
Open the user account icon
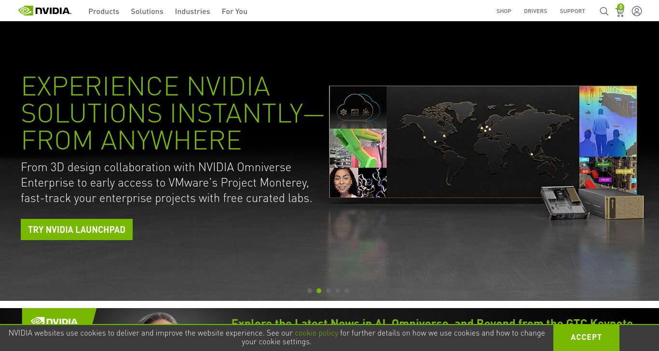point(637,11)
